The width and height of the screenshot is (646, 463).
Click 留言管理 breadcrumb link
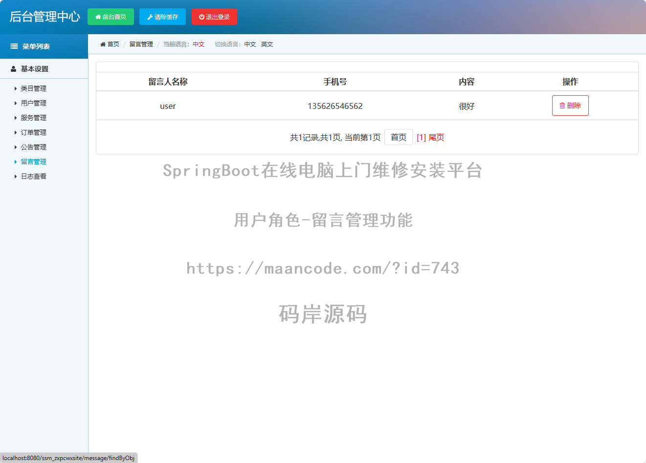pos(141,44)
